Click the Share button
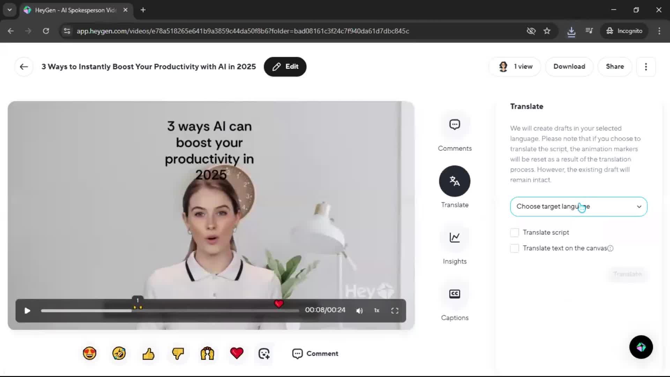Viewport: 670px width, 377px height. [x=615, y=67]
